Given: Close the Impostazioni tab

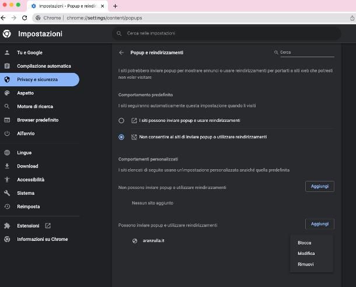Looking at the screenshot, I should [102, 6].
